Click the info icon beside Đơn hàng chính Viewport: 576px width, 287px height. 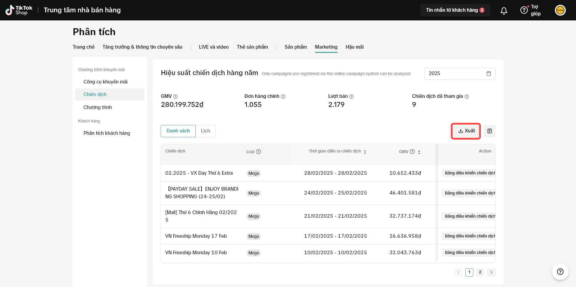click(x=283, y=97)
